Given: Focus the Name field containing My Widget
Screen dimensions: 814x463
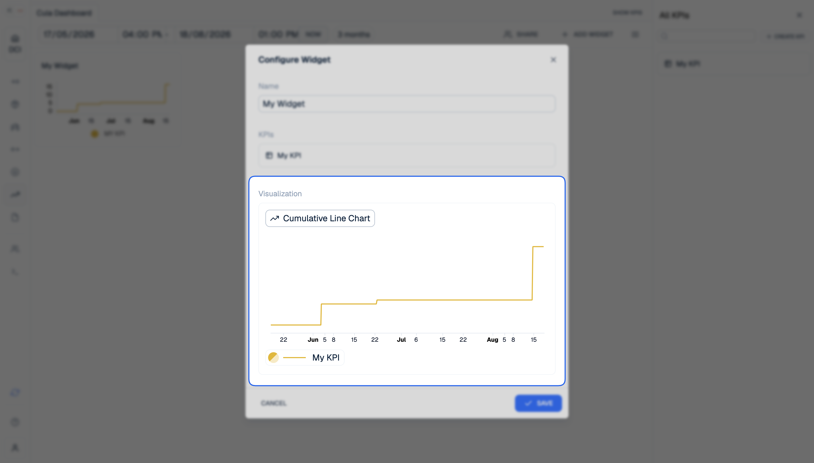Looking at the screenshot, I should [407, 104].
